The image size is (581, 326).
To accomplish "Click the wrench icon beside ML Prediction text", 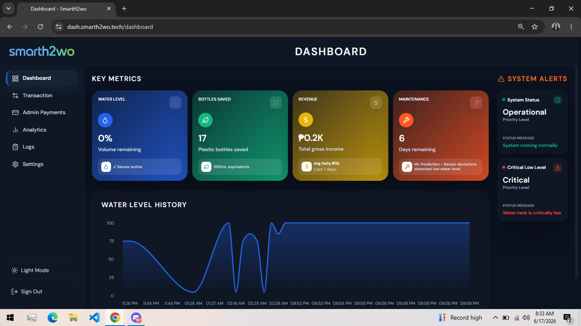I will point(407,167).
